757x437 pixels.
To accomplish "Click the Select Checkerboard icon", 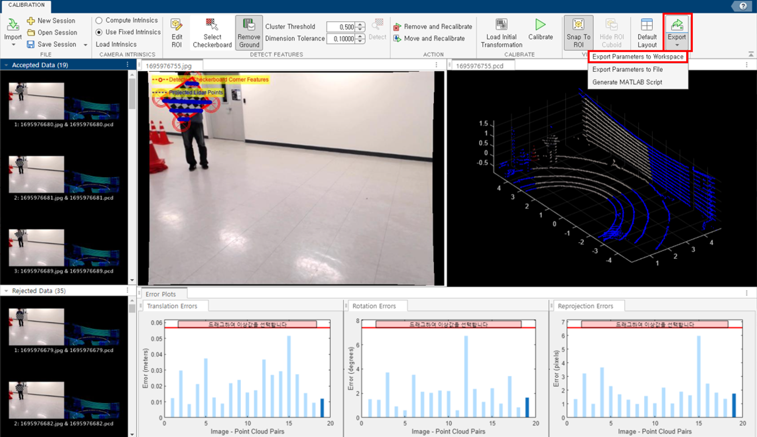I will tap(212, 25).
